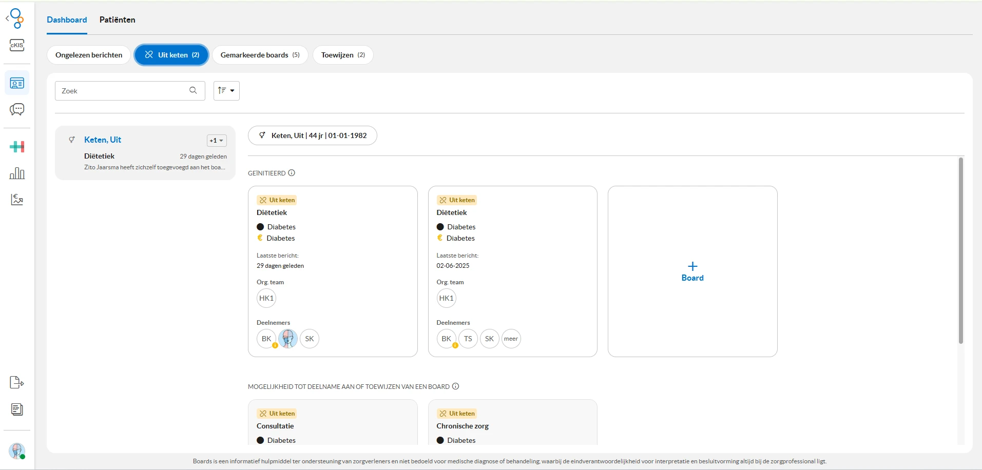The height and width of the screenshot is (470, 982).
Task: Open the cKIS sidebar icon
Action: pyautogui.click(x=17, y=45)
